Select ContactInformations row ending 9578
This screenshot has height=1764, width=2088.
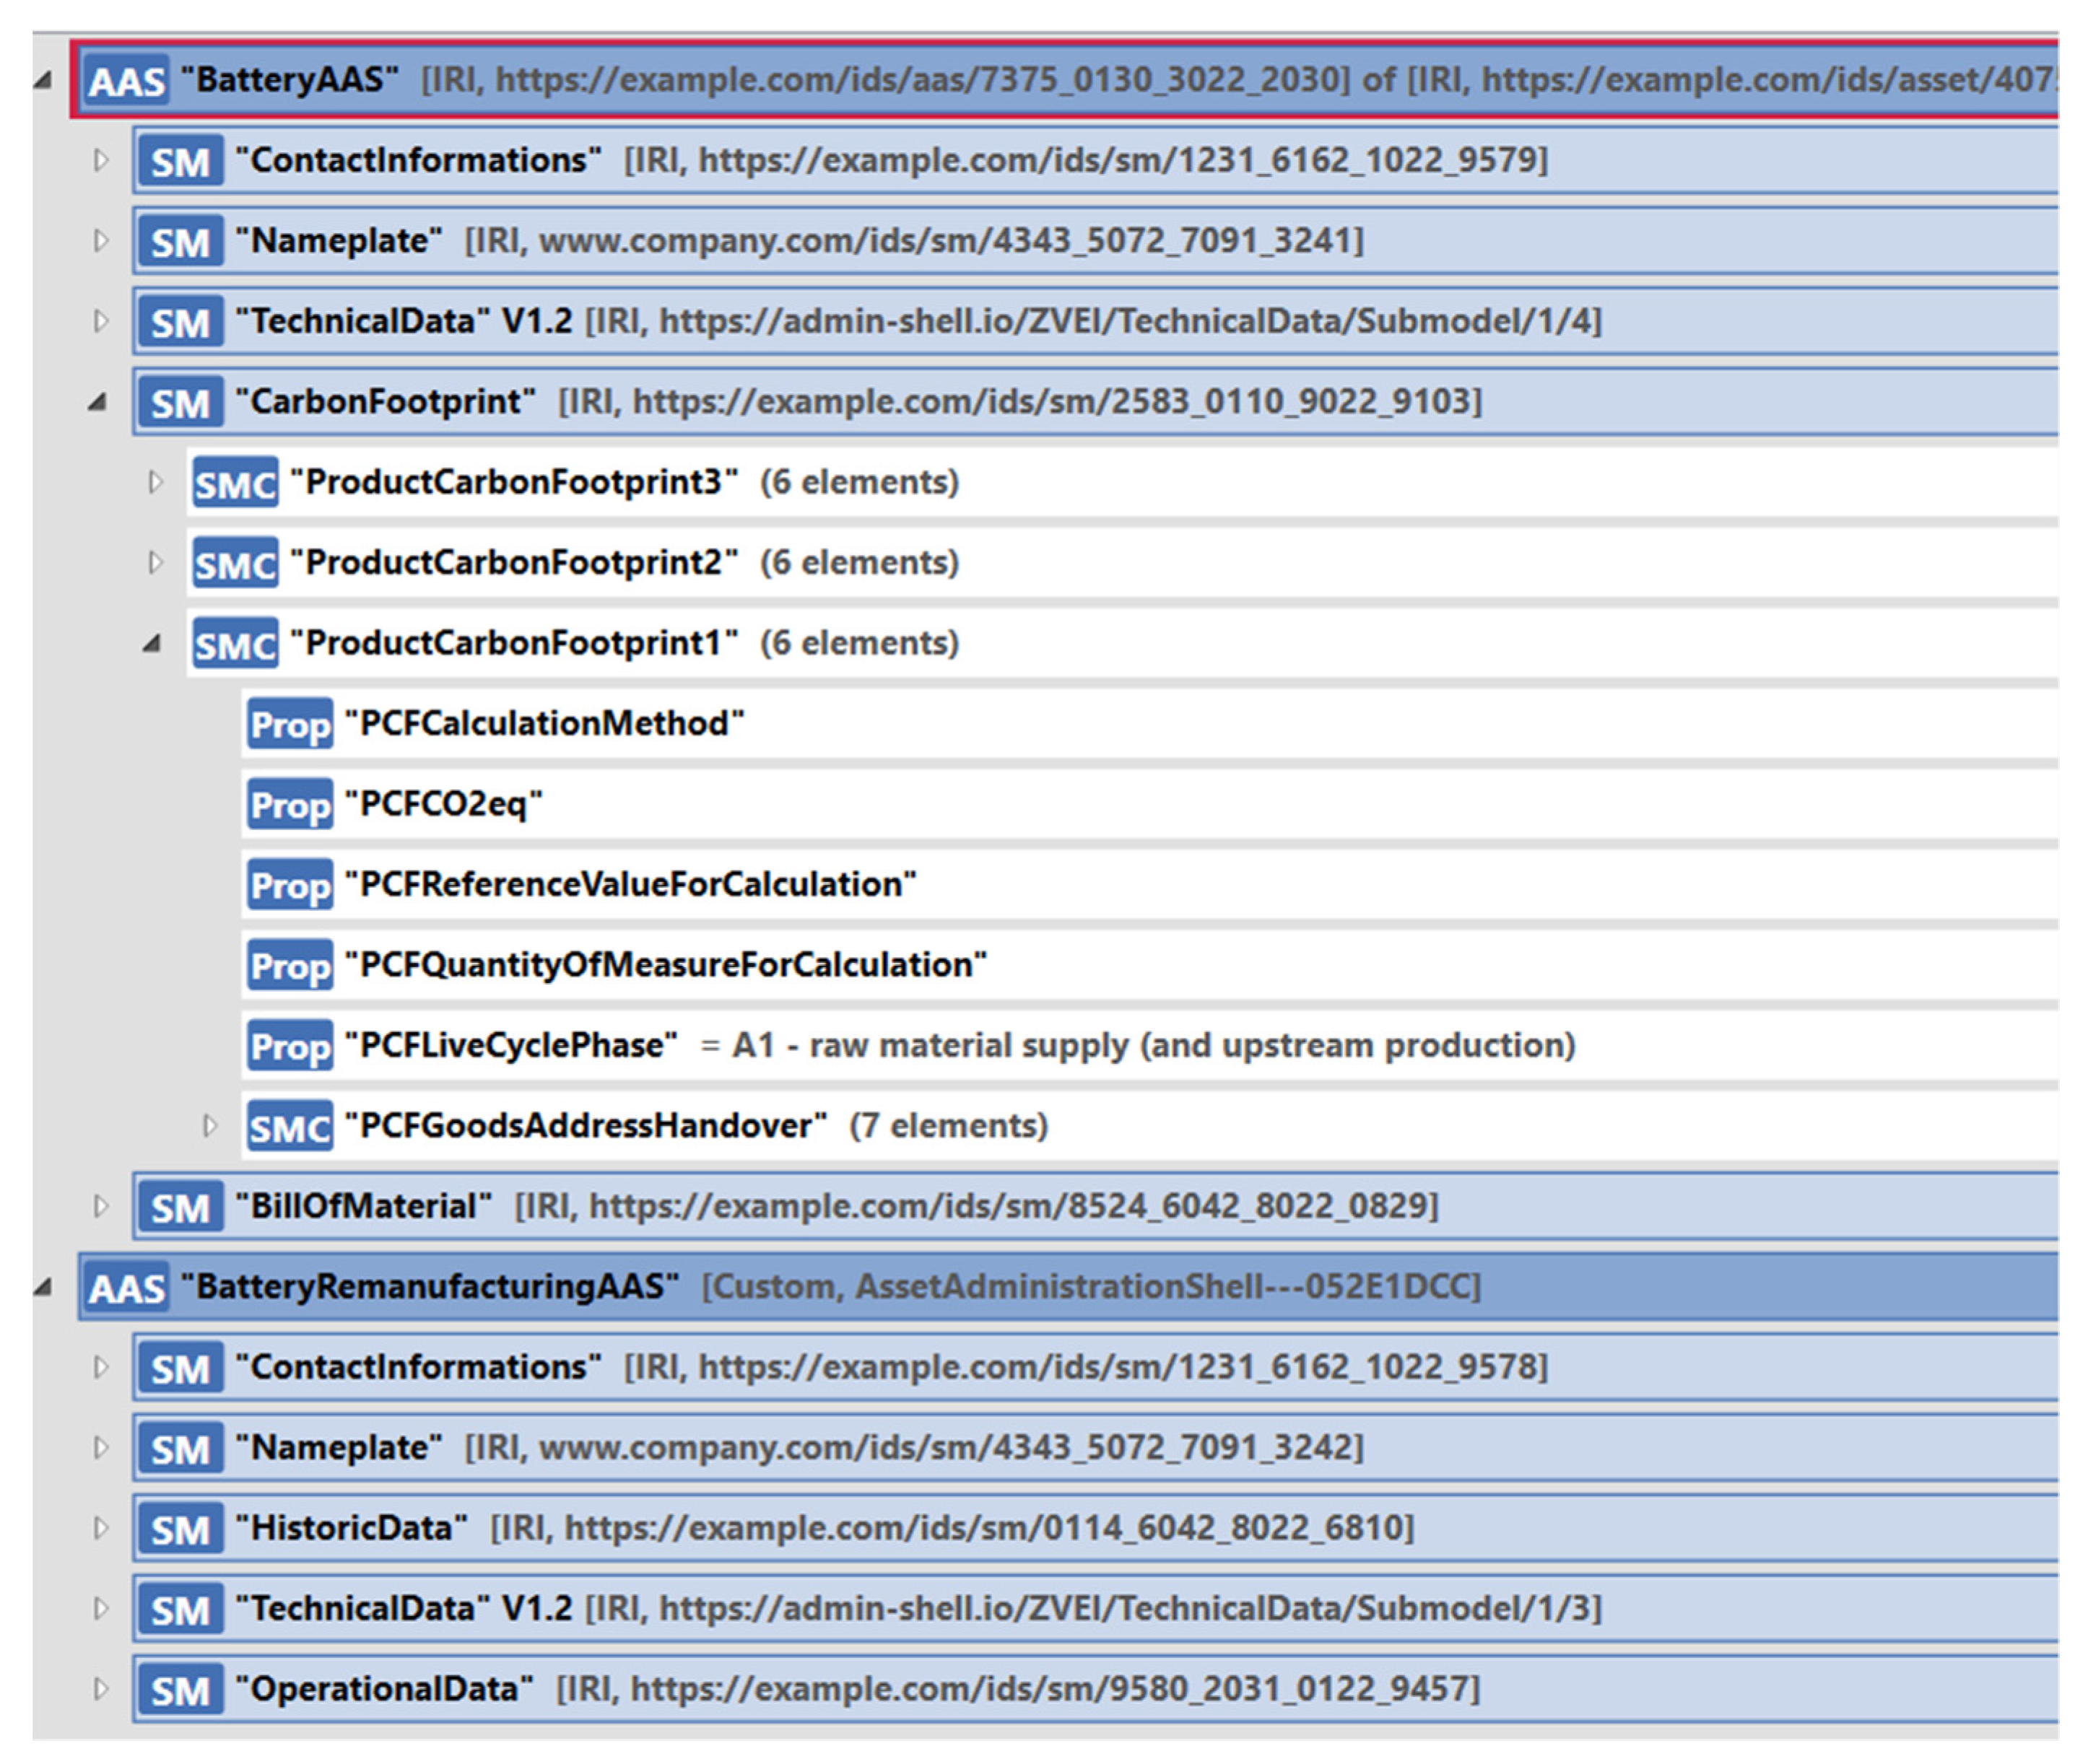pyautogui.click(x=1095, y=1368)
